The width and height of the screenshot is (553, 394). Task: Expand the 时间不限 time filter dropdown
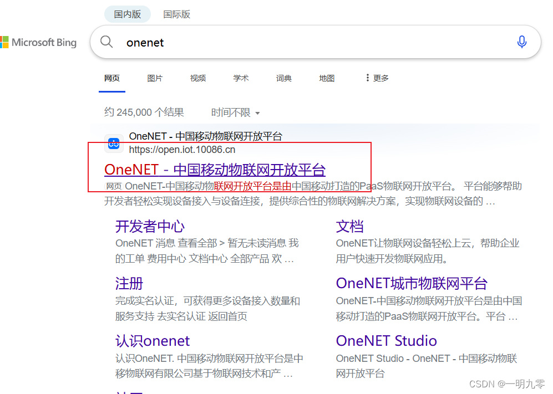tap(235, 113)
